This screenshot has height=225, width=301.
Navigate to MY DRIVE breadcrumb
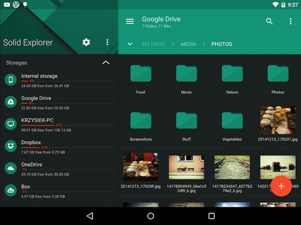154,44
